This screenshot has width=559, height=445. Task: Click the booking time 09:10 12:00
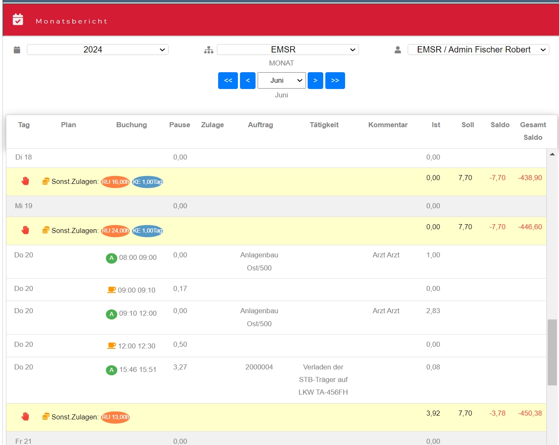coord(138,313)
